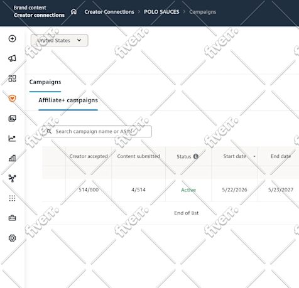Click the End of list text
299x288 pixels.
[187, 213]
